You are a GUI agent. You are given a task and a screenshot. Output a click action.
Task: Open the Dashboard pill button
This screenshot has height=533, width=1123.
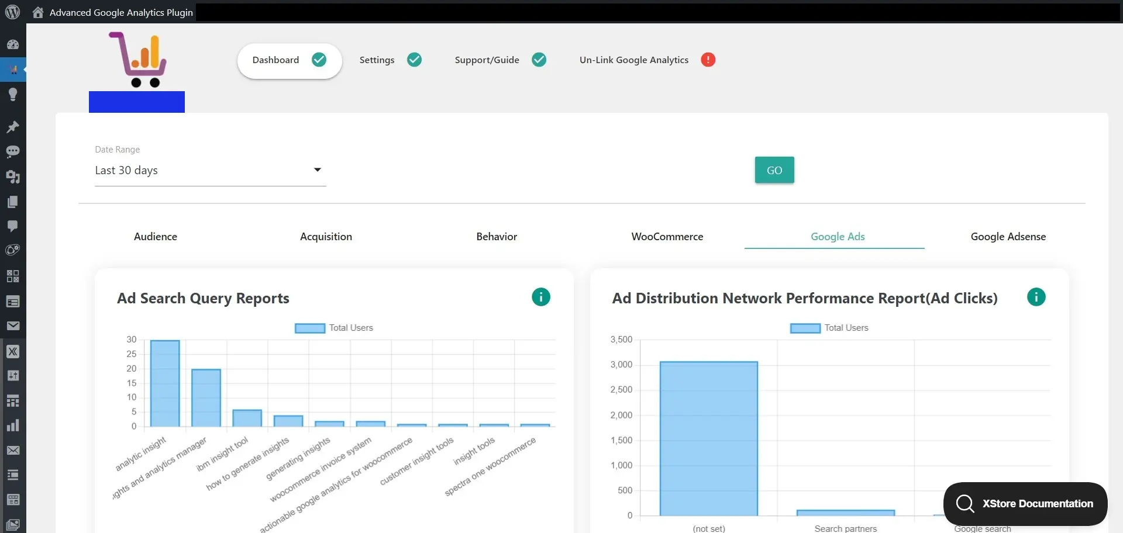(x=290, y=60)
